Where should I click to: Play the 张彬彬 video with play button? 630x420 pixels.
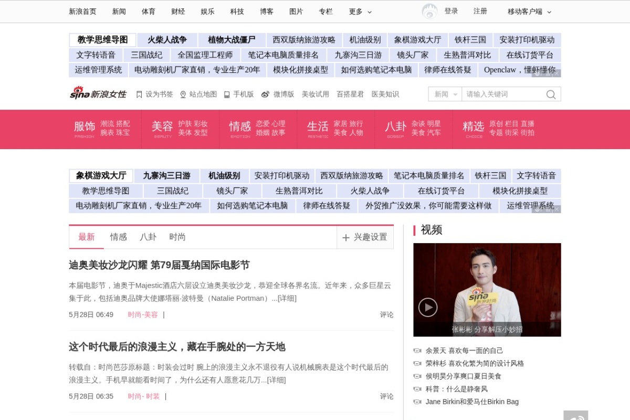tap(428, 307)
